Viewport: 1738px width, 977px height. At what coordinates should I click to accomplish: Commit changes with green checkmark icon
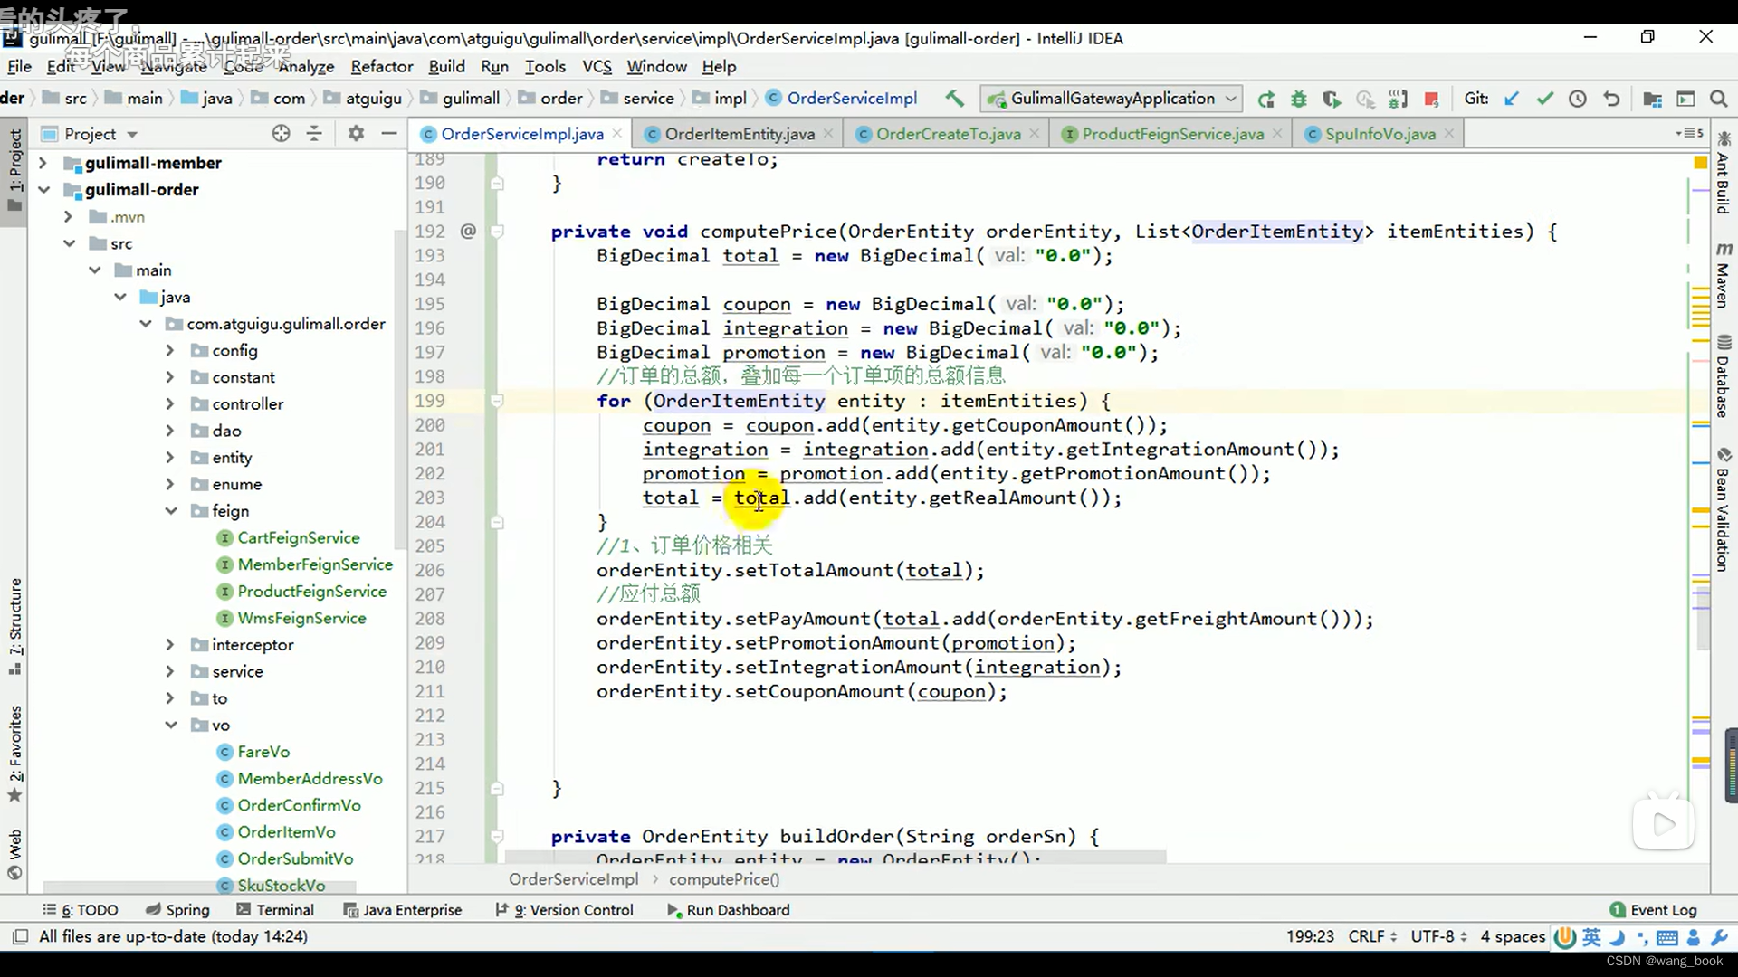pyautogui.click(x=1544, y=99)
